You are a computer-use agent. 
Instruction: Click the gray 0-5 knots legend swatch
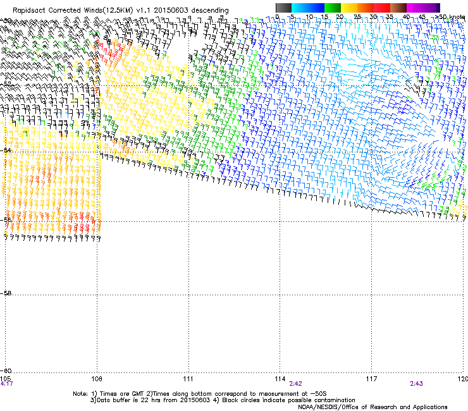[x=283, y=8]
